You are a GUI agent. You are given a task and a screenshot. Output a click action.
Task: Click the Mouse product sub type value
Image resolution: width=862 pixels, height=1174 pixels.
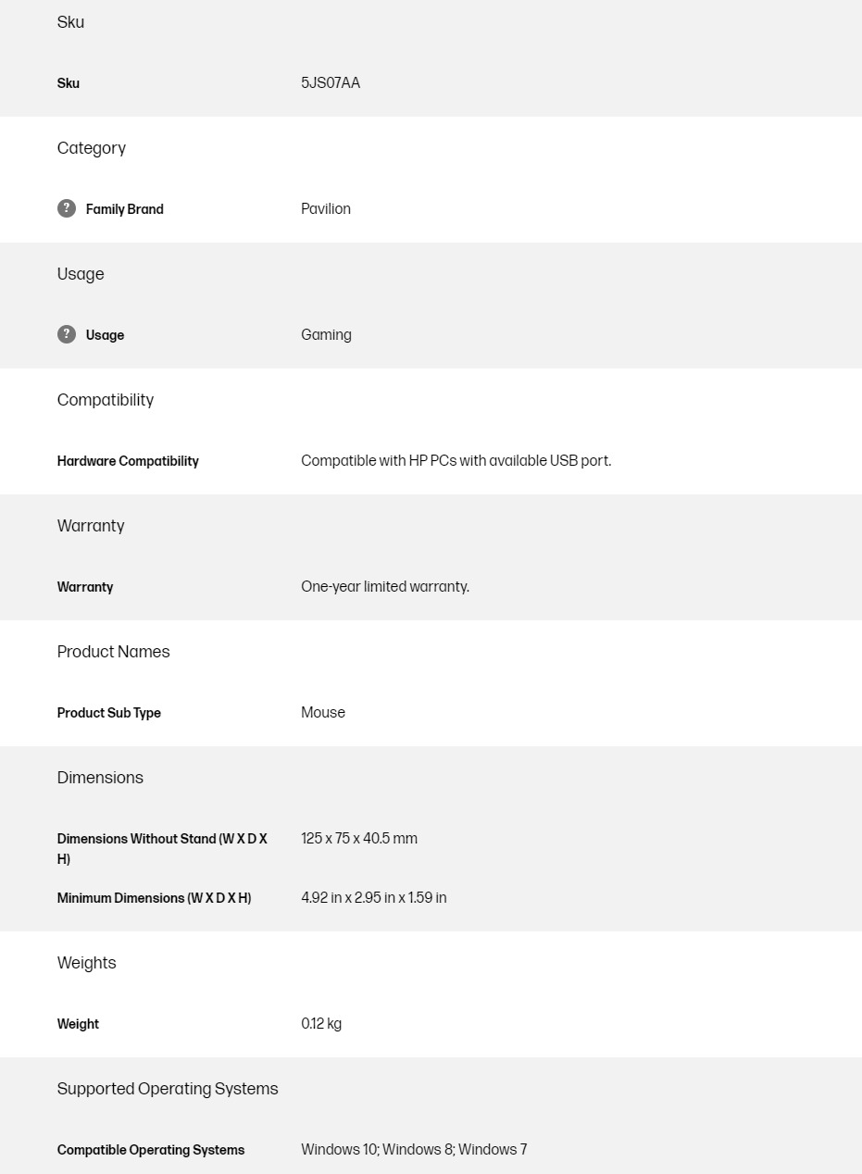click(x=323, y=713)
